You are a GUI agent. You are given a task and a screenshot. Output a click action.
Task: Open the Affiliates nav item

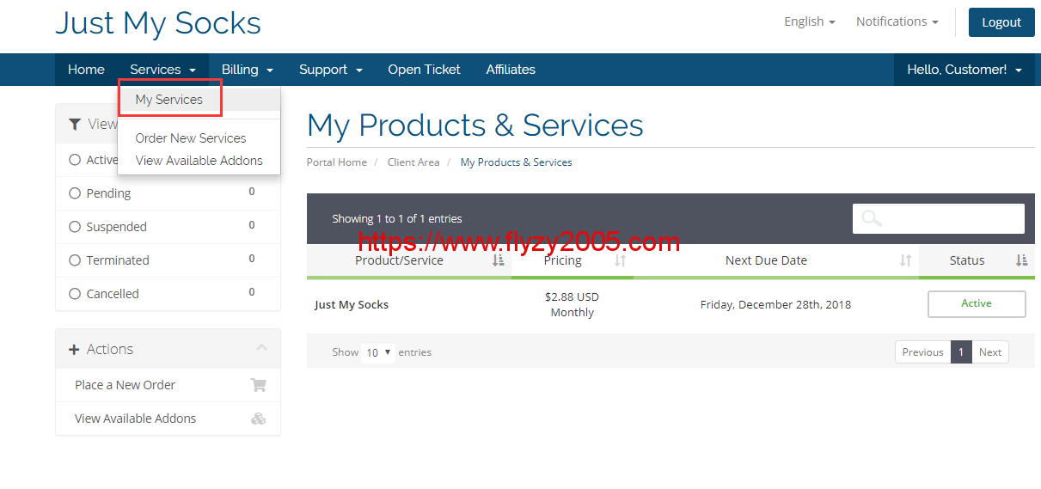click(511, 70)
